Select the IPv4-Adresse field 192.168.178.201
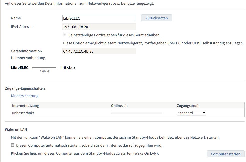The height and width of the screenshot is (162, 246). click(99, 27)
